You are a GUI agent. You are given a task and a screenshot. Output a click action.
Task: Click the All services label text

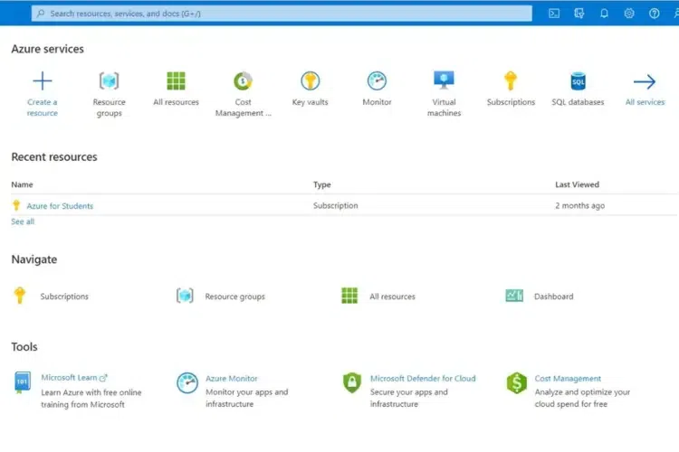tap(645, 102)
